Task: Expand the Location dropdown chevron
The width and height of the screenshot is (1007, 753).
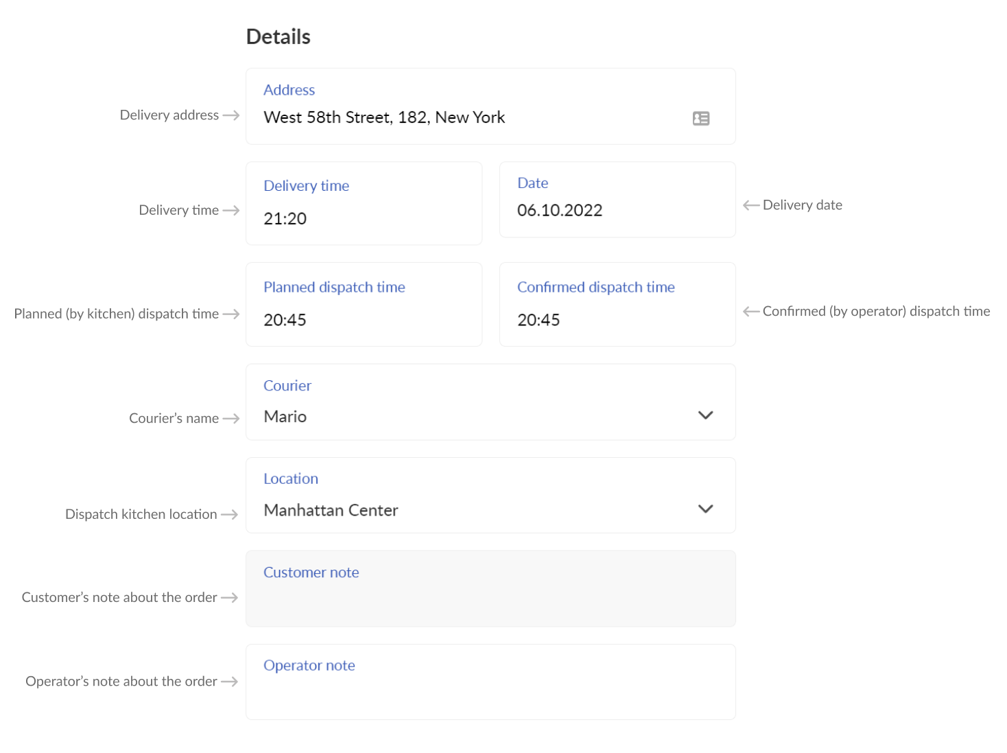Action: click(x=705, y=509)
